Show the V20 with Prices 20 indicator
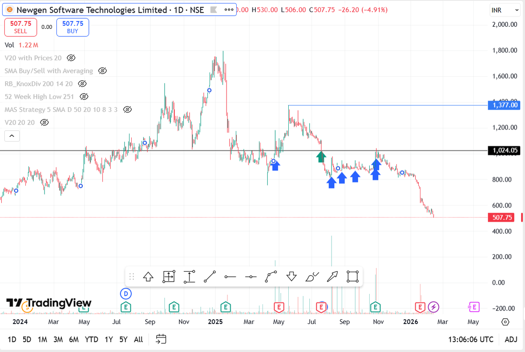This screenshot has height=352, width=525. pos(71,58)
